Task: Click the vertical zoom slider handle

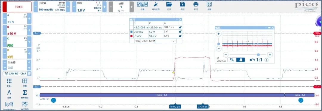Action: [219, 44]
